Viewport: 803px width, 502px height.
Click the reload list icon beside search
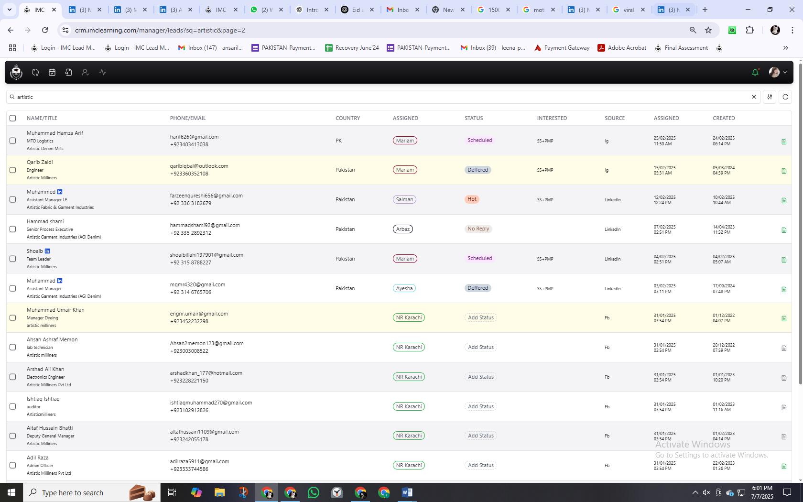(x=785, y=97)
